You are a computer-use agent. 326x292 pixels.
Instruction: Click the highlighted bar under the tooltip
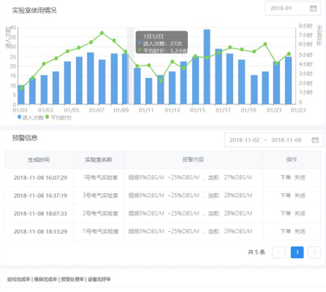125,79
